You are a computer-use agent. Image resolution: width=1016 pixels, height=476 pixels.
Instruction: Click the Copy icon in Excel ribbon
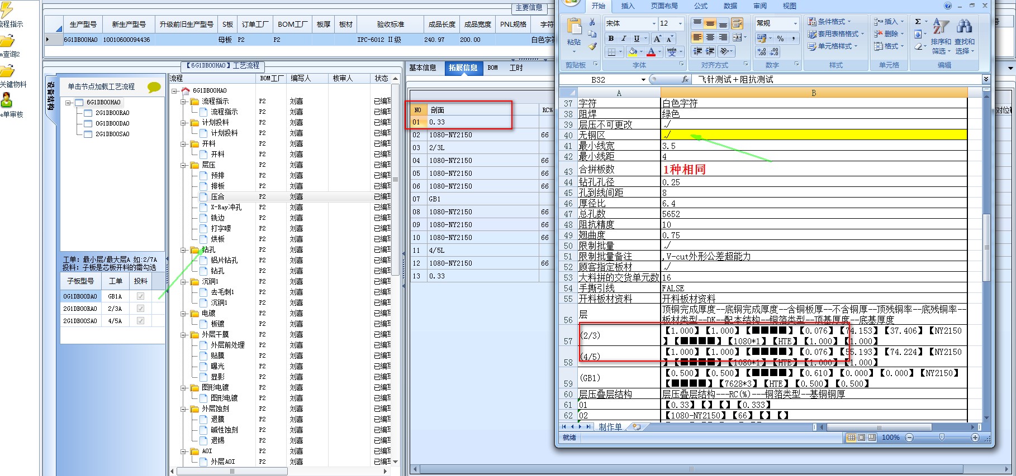coord(592,34)
